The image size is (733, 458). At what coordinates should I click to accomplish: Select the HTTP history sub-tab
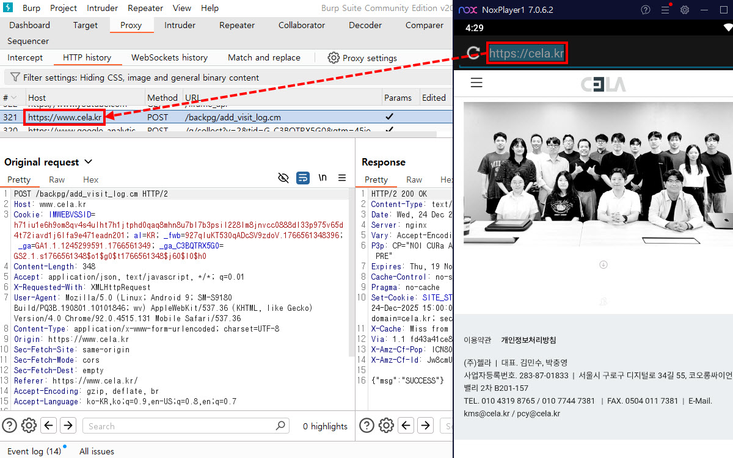87,57
